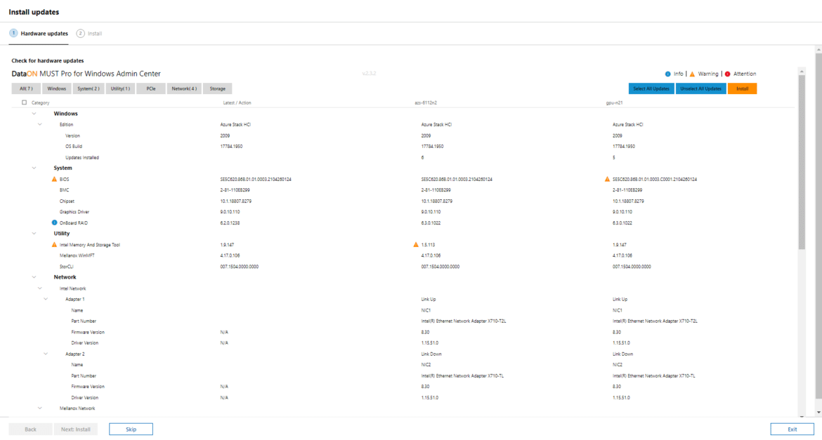Select the Windows filter tab
Viewport: 822px width, 440px height.
(x=57, y=88)
